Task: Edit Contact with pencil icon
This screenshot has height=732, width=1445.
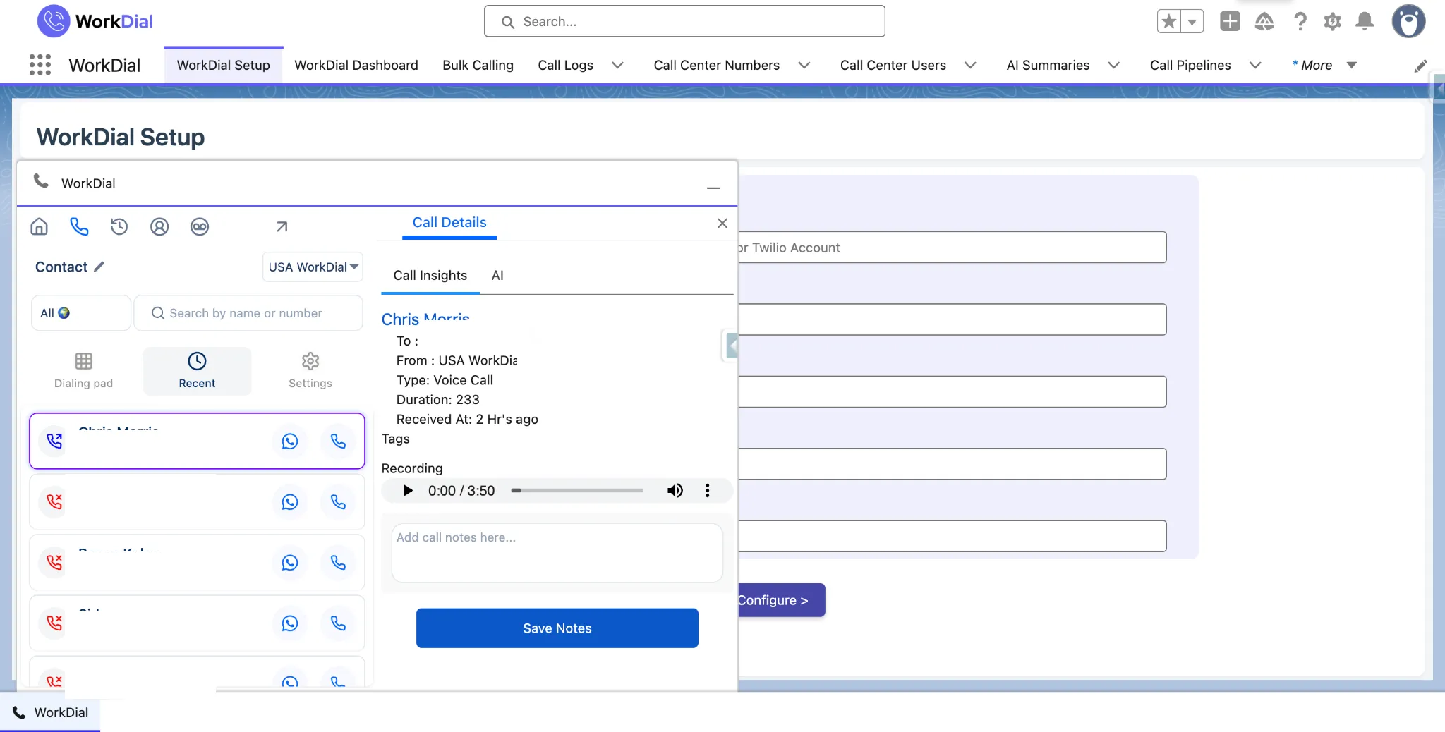Action: 99,267
